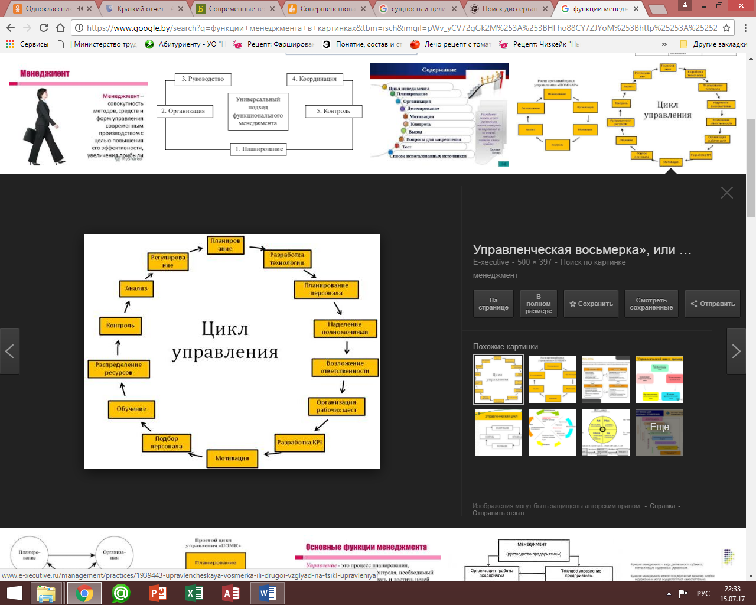The width and height of the screenshot is (756, 605).
Task: Open the Министерство труда bookmark
Action: (x=97, y=44)
